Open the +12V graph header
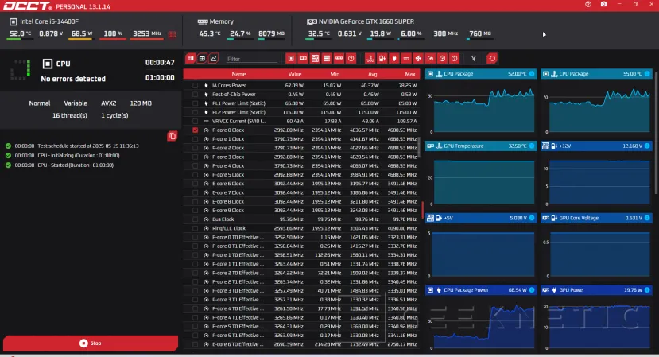This screenshot has width=659, height=357. [x=596, y=146]
